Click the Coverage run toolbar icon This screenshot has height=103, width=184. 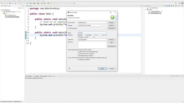(34, 3)
